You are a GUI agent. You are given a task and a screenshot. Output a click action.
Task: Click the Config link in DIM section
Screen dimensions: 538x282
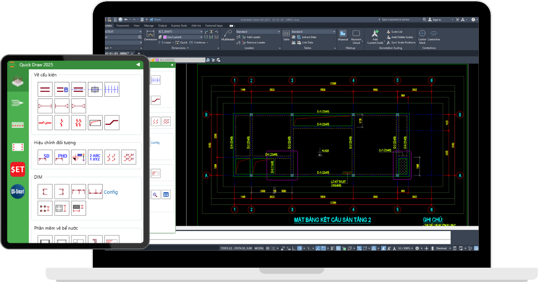click(x=111, y=192)
